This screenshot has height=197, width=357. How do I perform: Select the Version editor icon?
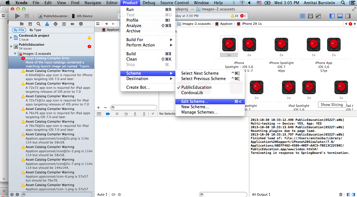pyautogui.click(x=318, y=16)
